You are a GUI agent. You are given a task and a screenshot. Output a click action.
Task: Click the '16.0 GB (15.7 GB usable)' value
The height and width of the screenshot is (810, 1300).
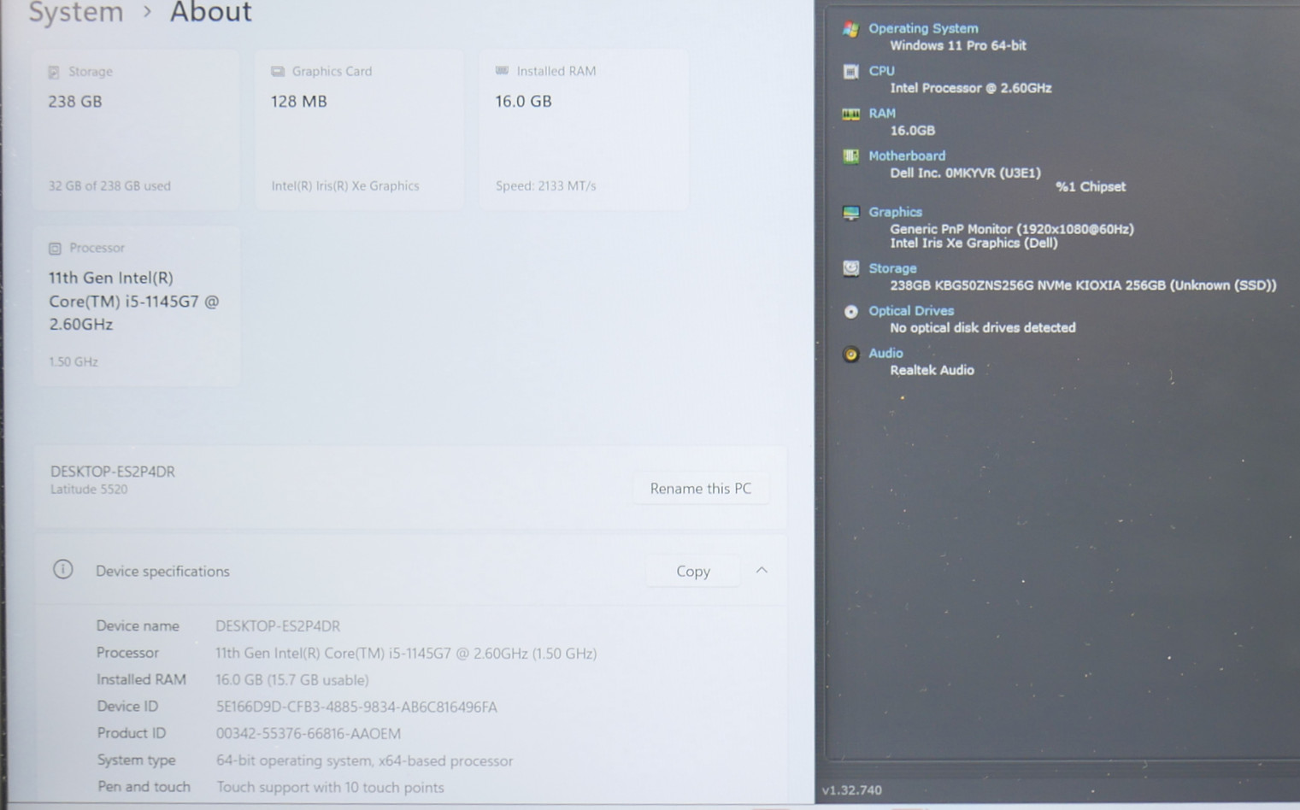(292, 680)
